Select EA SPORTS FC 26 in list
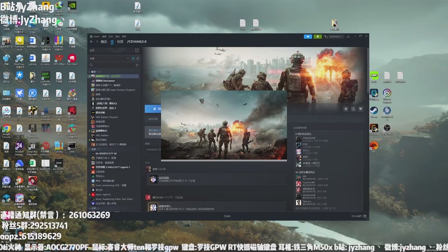Image resolution: width=448 pixels, height=252 pixels. pos(104,153)
